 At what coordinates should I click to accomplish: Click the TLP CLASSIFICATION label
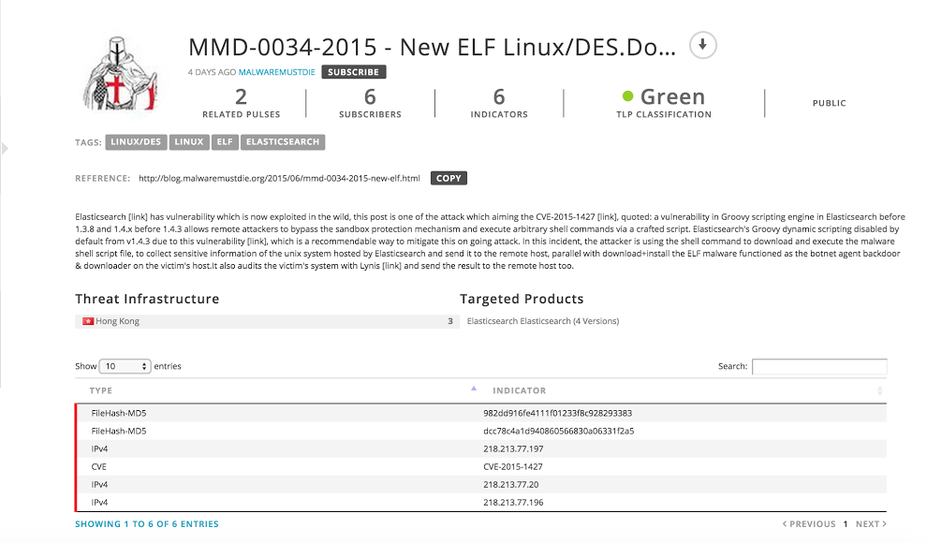664,114
